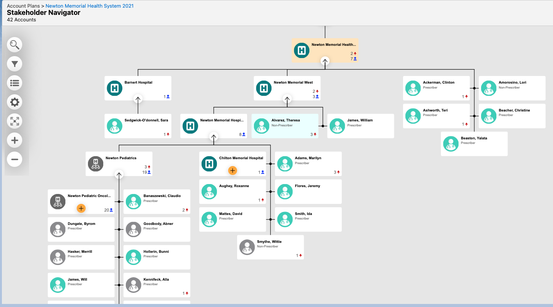Expand Newton Pediatric Oncology orange plus
The image size is (553, 307).
point(81,208)
